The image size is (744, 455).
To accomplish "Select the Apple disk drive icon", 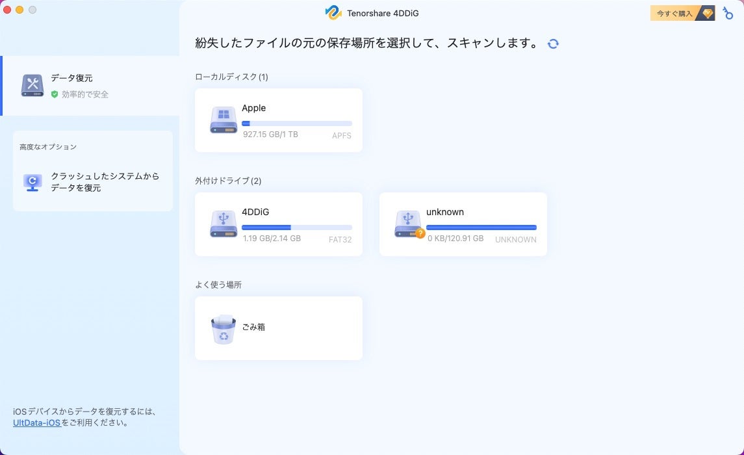I will point(224,120).
